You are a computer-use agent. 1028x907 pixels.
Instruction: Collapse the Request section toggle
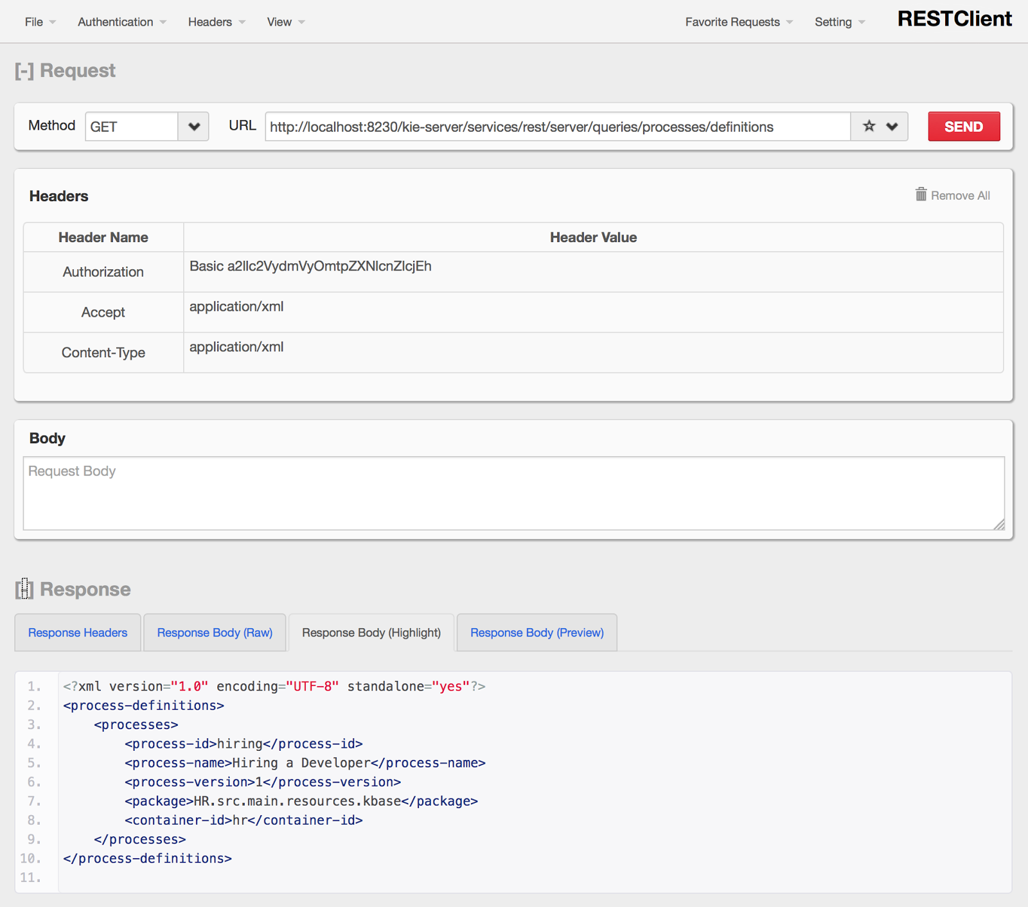coord(24,71)
